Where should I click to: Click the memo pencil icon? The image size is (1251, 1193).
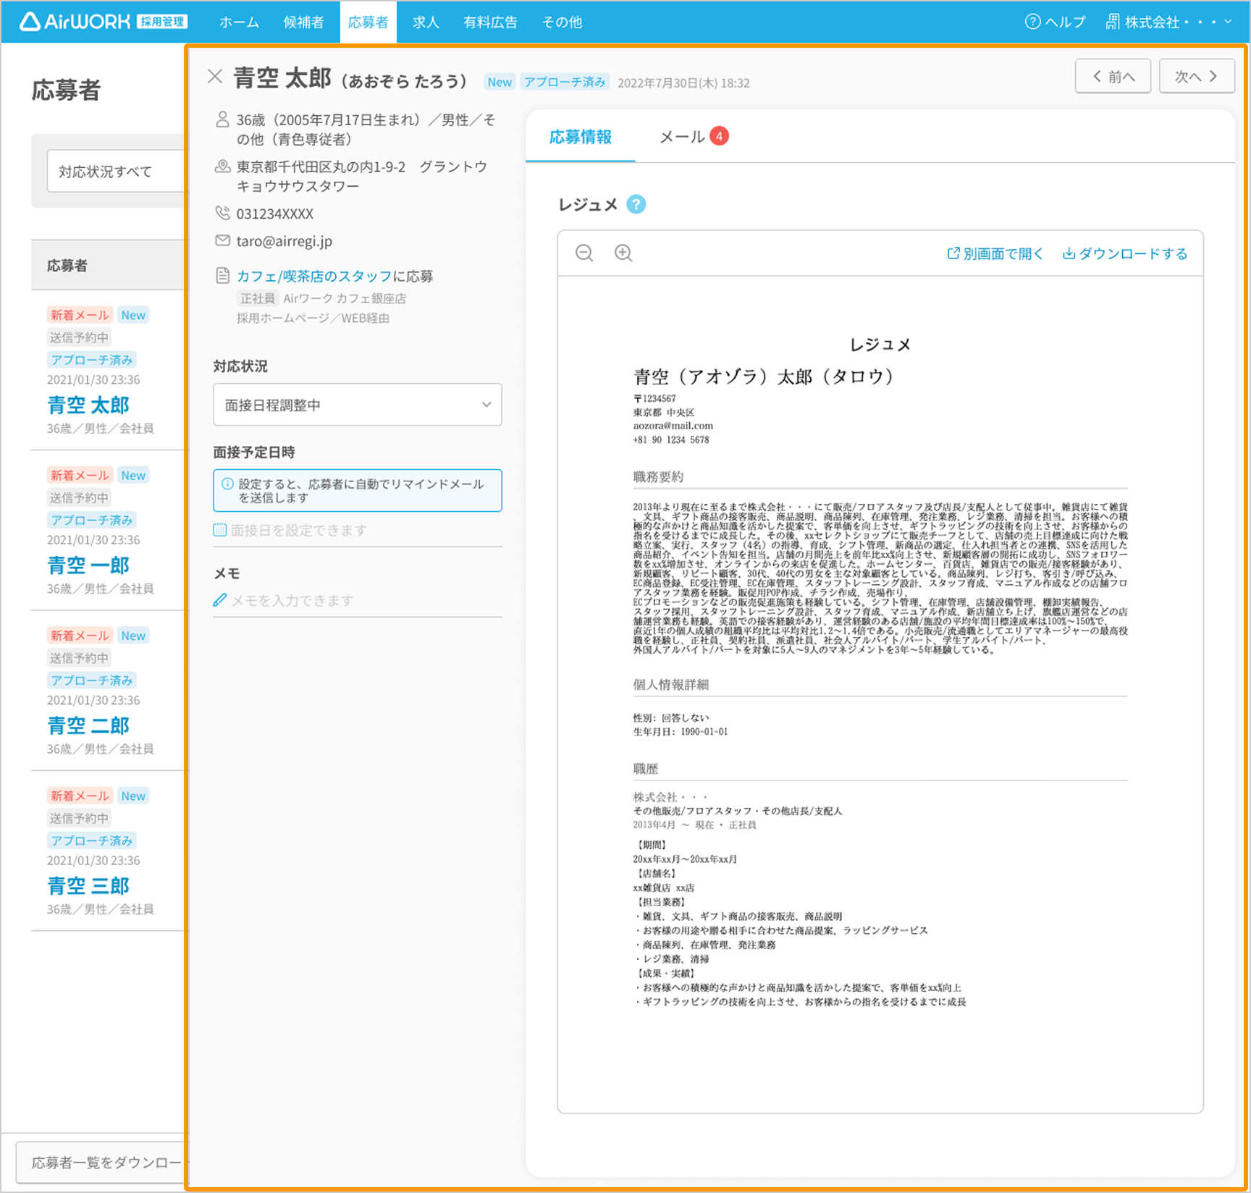tap(220, 600)
